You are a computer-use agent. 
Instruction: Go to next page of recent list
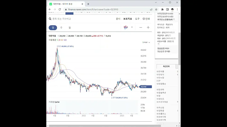click(162, 124)
